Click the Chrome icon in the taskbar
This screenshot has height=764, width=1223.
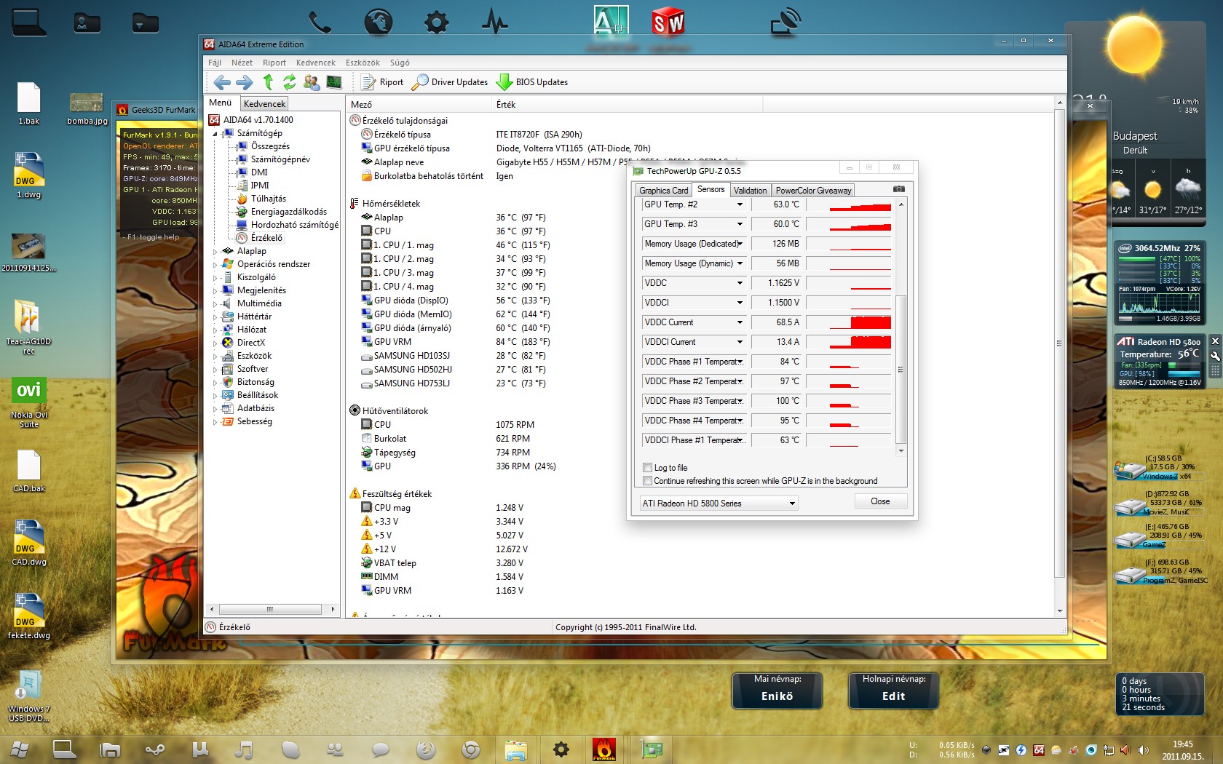471,749
